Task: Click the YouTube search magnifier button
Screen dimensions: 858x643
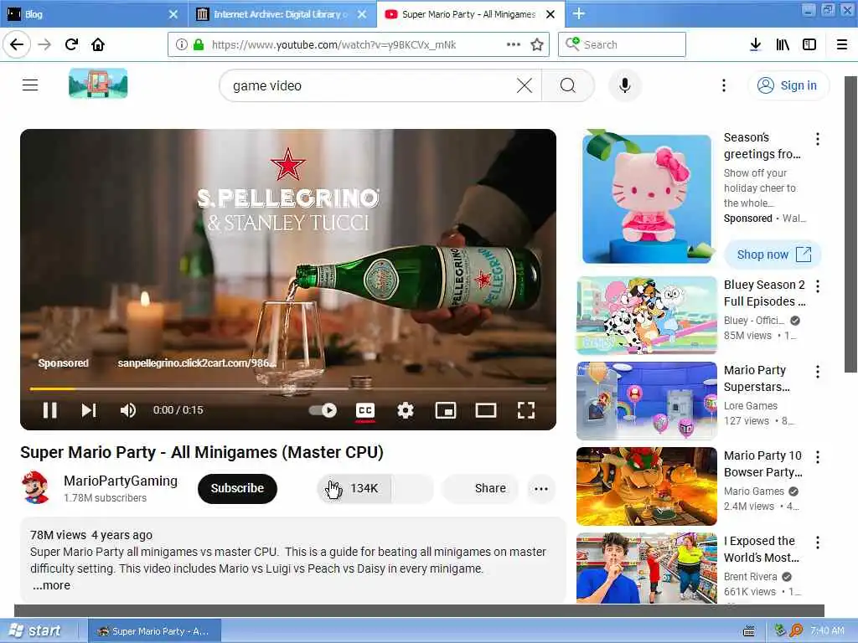Action: click(x=568, y=85)
